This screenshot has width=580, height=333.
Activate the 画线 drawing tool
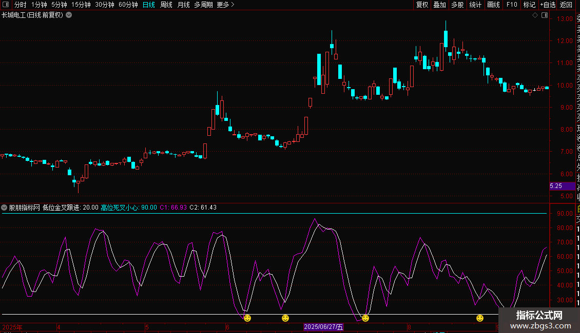click(x=493, y=5)
